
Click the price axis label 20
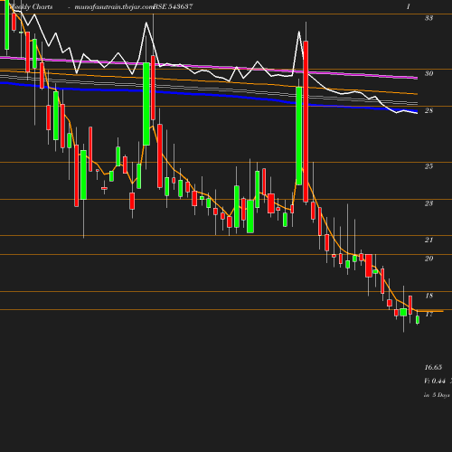[x=428, y=259]
